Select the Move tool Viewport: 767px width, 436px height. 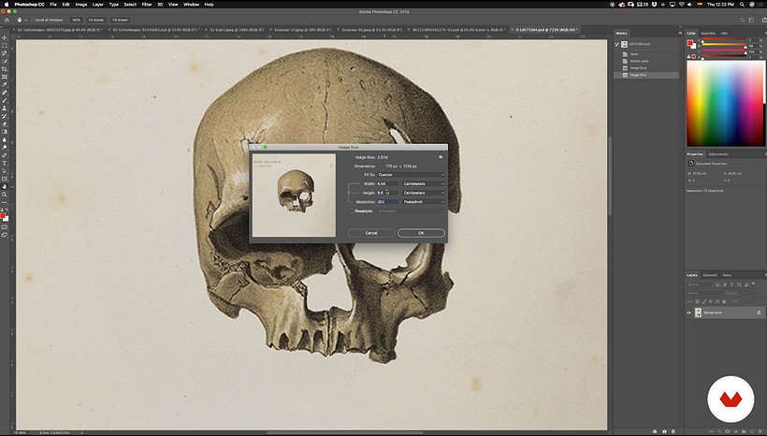coord(5,37)
